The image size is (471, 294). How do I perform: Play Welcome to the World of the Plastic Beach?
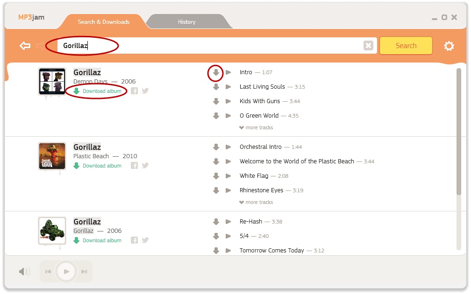(228, 161)
